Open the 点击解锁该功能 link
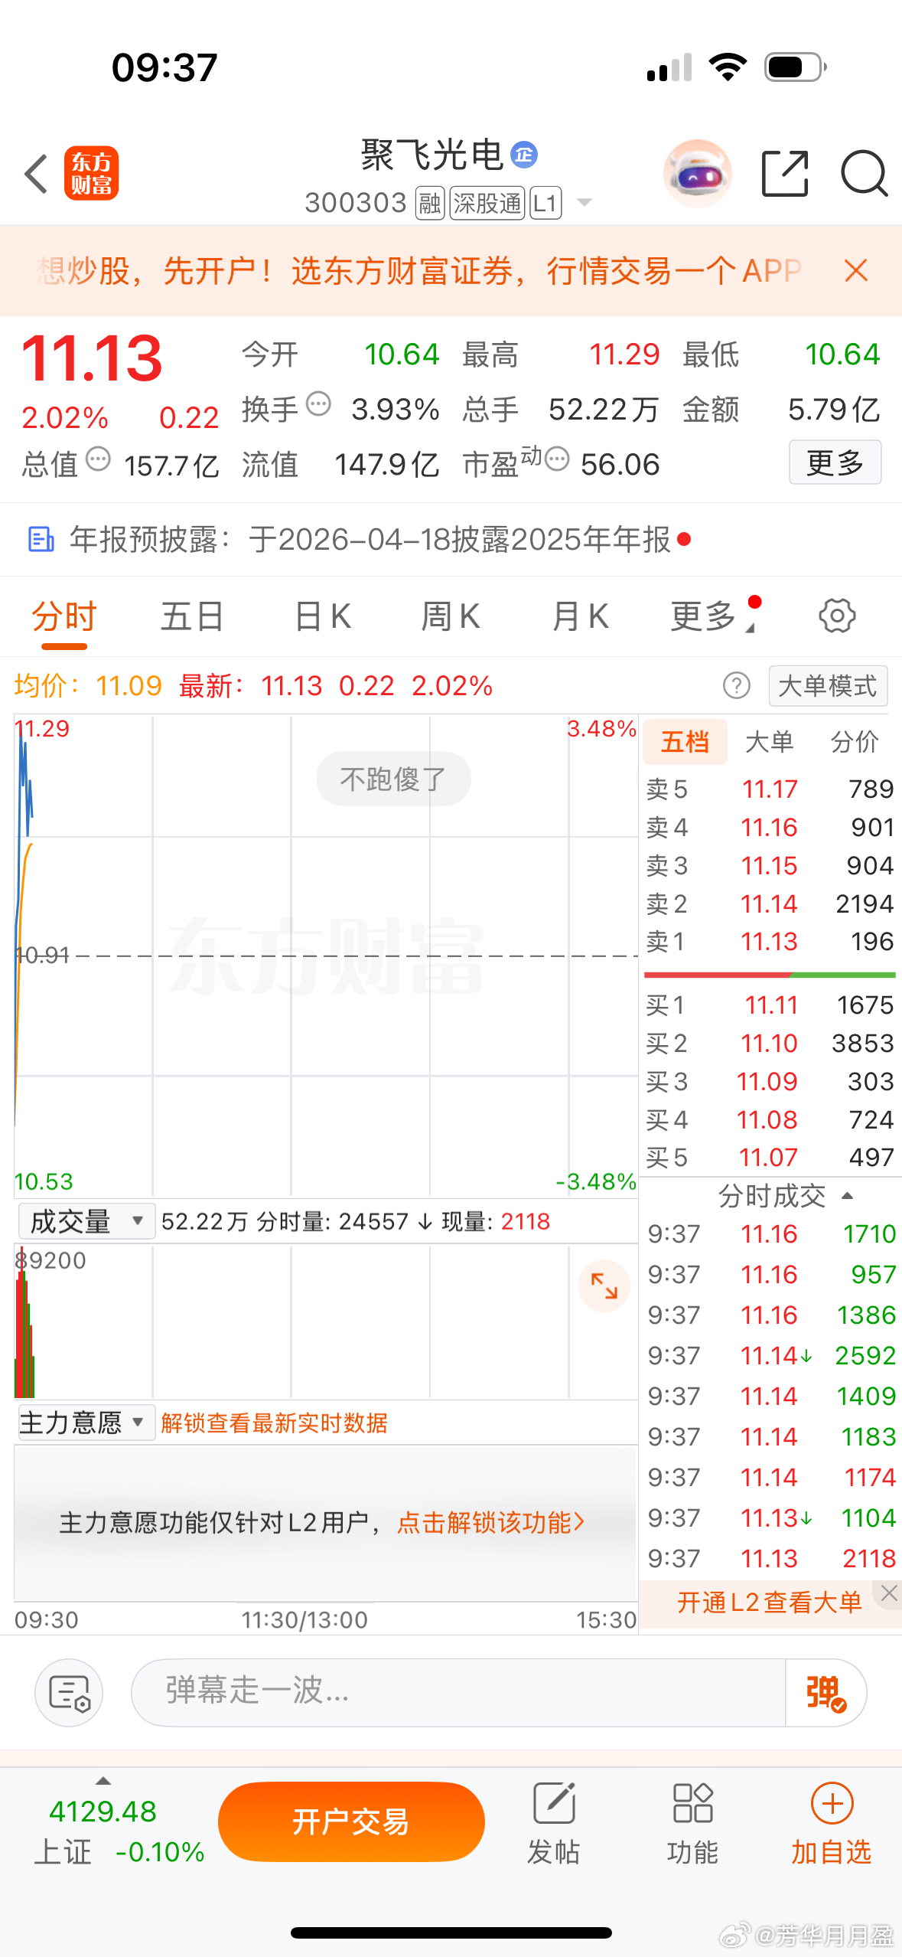Viewport: 902px width, 1957px height. 491,1522
